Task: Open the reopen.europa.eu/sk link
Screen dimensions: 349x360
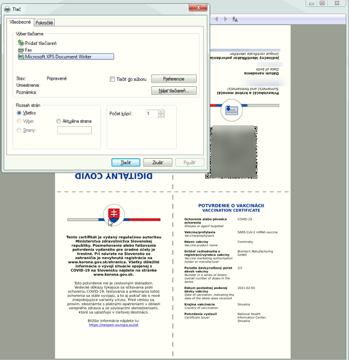Action: click(114, 325)
